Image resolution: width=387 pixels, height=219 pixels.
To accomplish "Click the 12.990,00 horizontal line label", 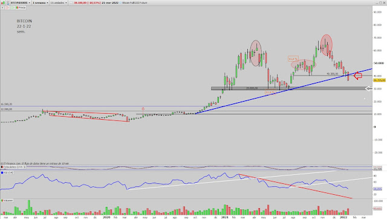I will point(7,109).
